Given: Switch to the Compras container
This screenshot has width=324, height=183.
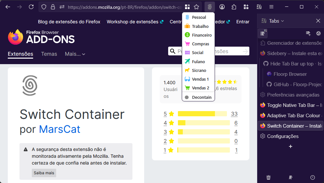Looking at the screenshot, I should (198, 44).
